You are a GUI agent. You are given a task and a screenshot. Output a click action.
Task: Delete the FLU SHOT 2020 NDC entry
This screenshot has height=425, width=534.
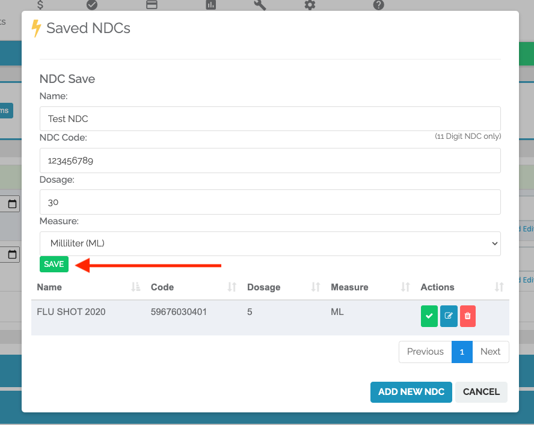point(468,316)
